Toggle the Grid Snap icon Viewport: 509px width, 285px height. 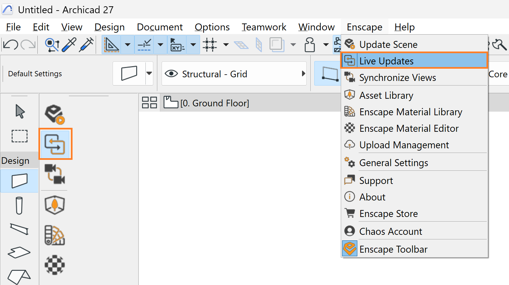(210, 45)
